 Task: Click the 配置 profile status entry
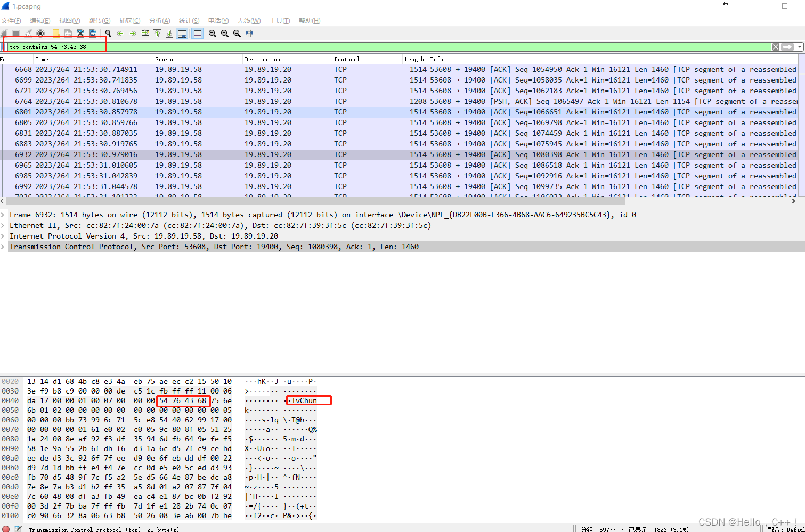pos(785,529)
